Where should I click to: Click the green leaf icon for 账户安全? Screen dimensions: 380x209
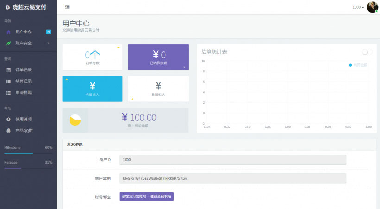coord(8,43)
